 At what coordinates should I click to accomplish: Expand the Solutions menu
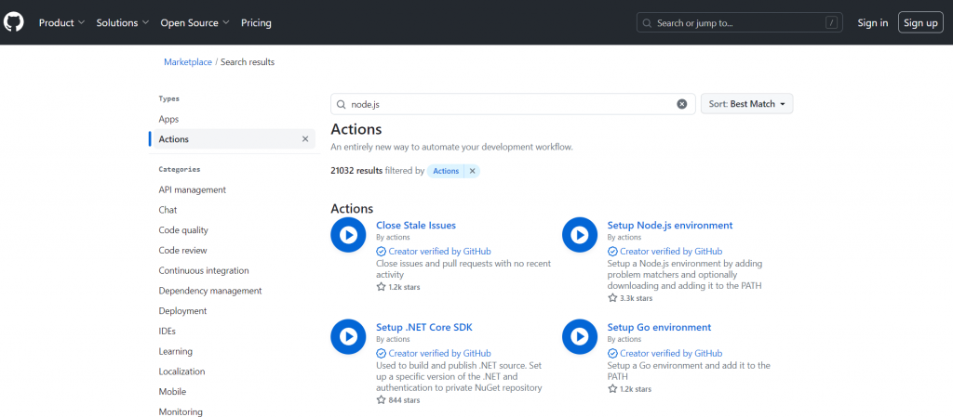(123, 23)
